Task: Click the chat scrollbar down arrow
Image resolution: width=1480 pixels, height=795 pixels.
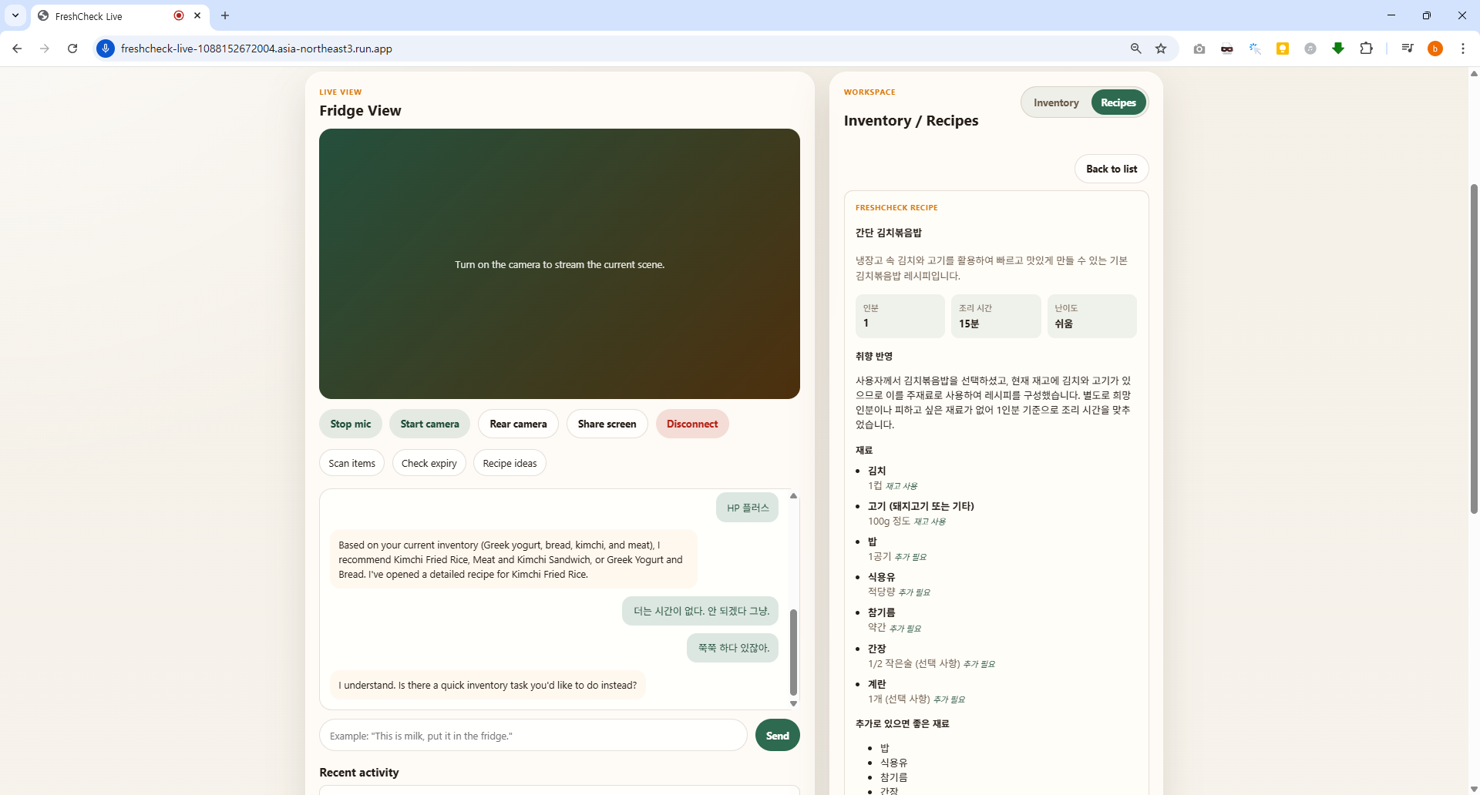Action: point(793,703)
